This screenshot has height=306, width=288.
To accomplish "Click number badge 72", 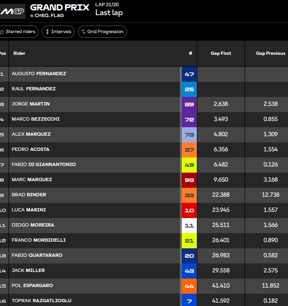I will pyautogui.click(x=189, y=120).
